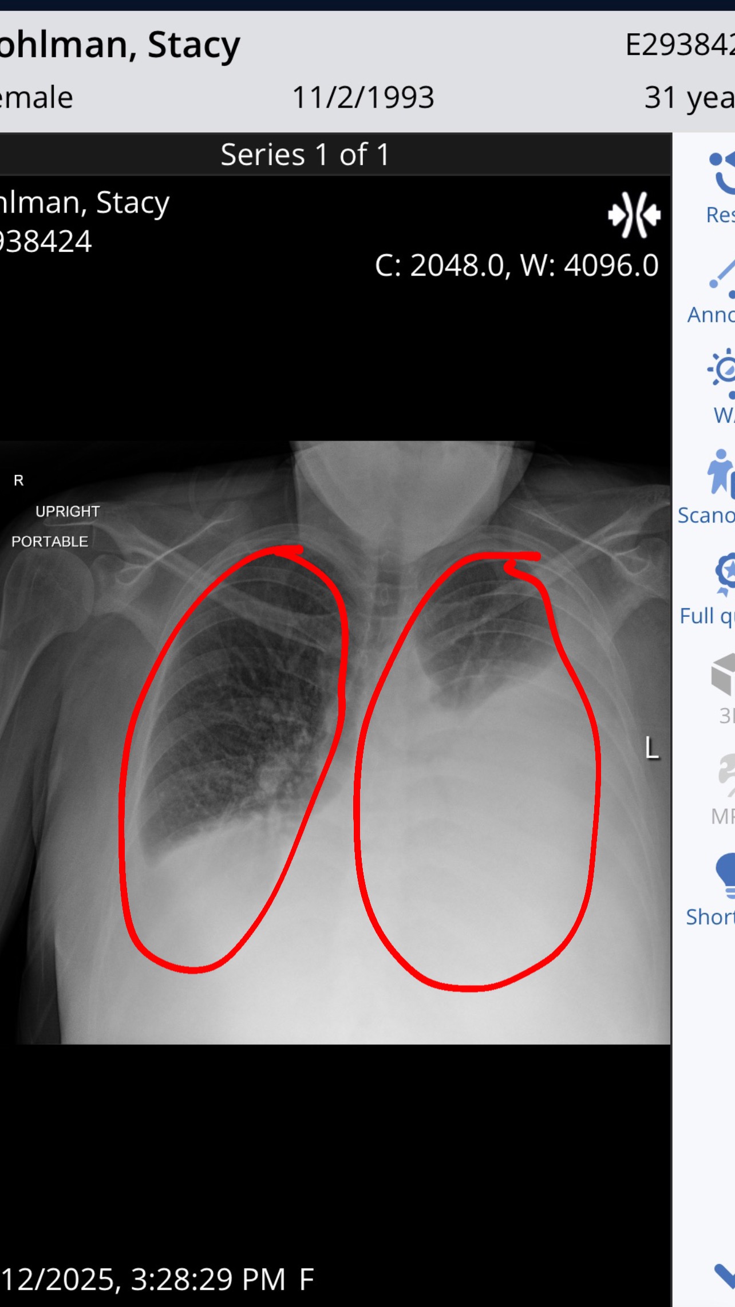The height and width of the screenshot is (1307, 735).
Task: Tap the chest X-ray image
Action: click(x=335, y=742)
